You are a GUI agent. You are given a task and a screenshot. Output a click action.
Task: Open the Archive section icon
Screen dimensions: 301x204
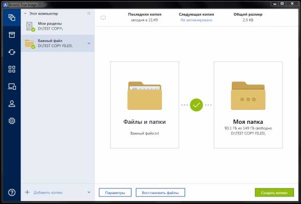point(12,35)
